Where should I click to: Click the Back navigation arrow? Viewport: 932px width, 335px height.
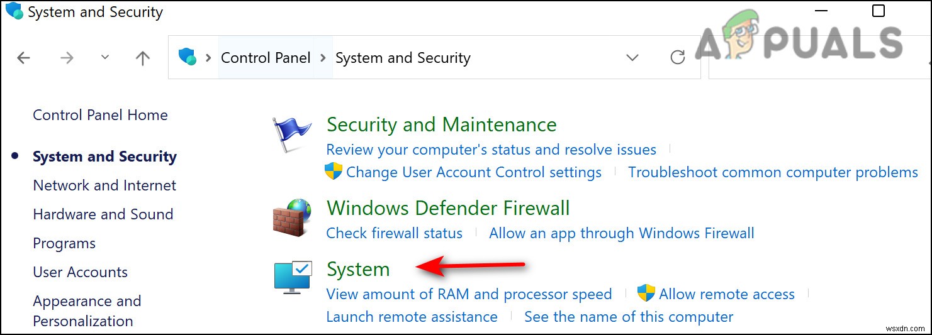[x=23, y=58]
